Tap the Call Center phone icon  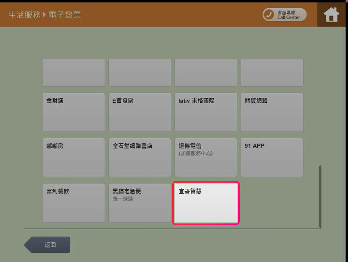269,15
